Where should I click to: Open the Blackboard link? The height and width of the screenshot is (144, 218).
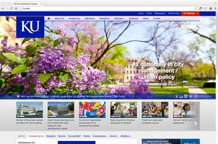(x=160, y=13)
